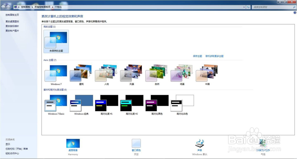Screen dimensions: 297x159
Task: Open the 显示 link under 另请参阅
Action: point(8,144)
